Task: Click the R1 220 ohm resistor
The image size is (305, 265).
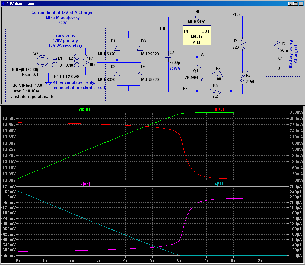Action: 242,44
